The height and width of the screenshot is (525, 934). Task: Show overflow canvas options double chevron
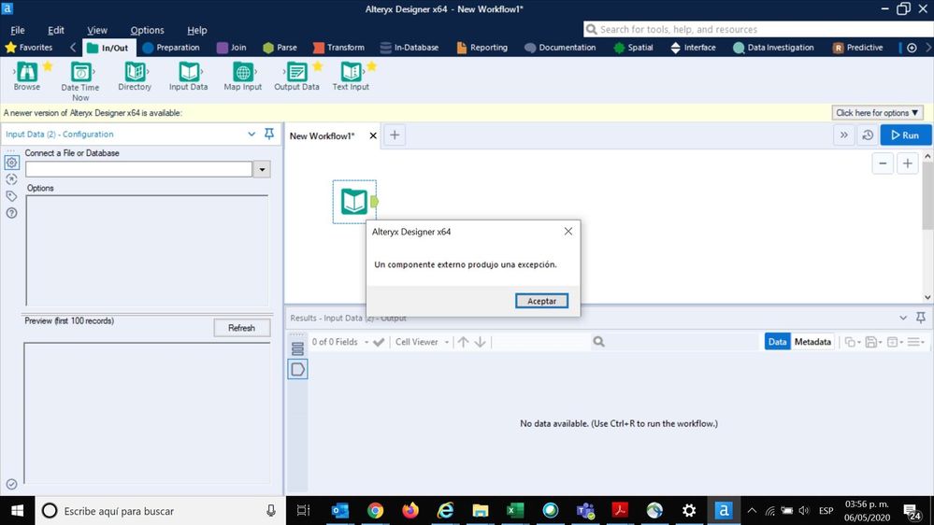pos(844,135)
